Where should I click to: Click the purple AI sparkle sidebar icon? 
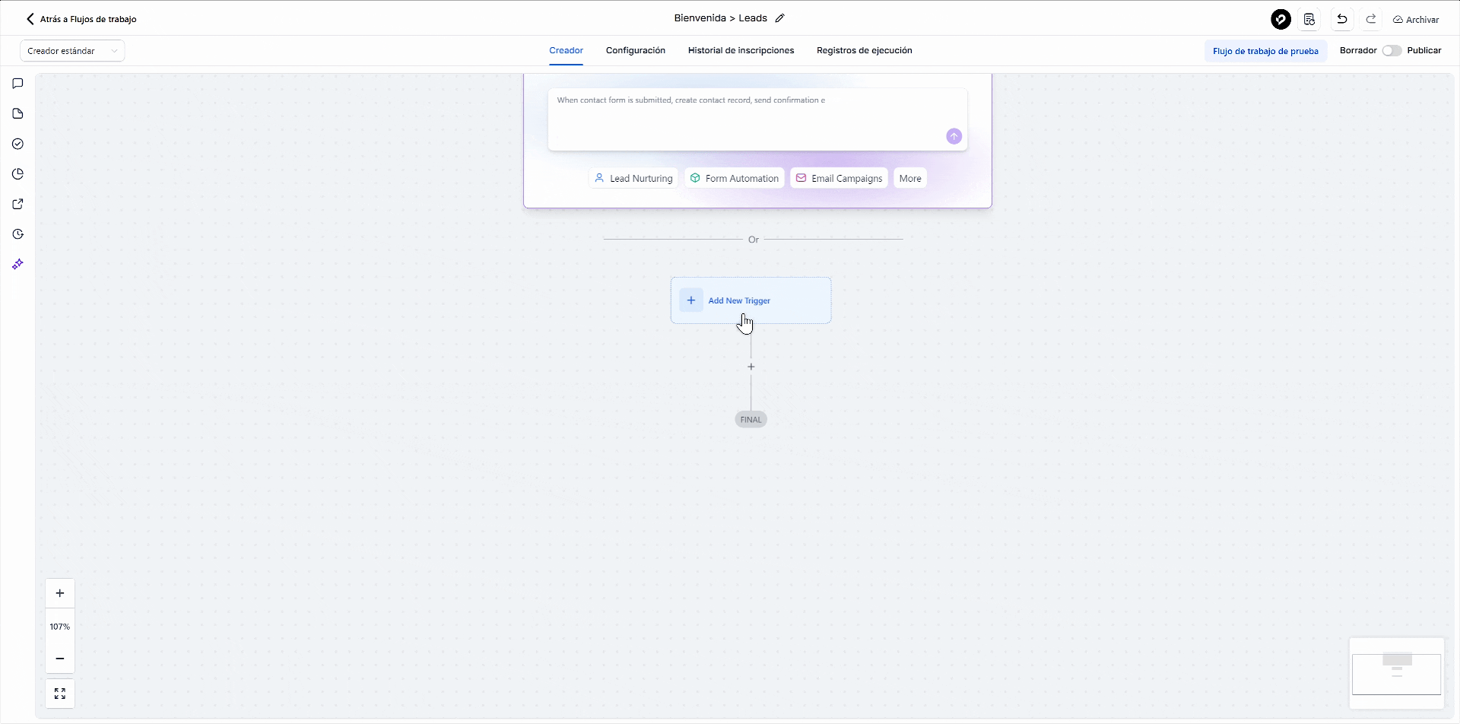point(18,264)
